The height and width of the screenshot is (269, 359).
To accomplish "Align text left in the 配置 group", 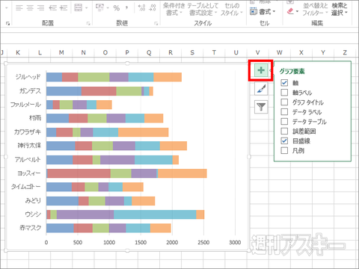I will 19,8.
